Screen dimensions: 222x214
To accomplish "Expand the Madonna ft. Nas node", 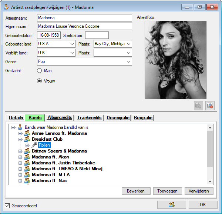I will (x=20, y=181).
